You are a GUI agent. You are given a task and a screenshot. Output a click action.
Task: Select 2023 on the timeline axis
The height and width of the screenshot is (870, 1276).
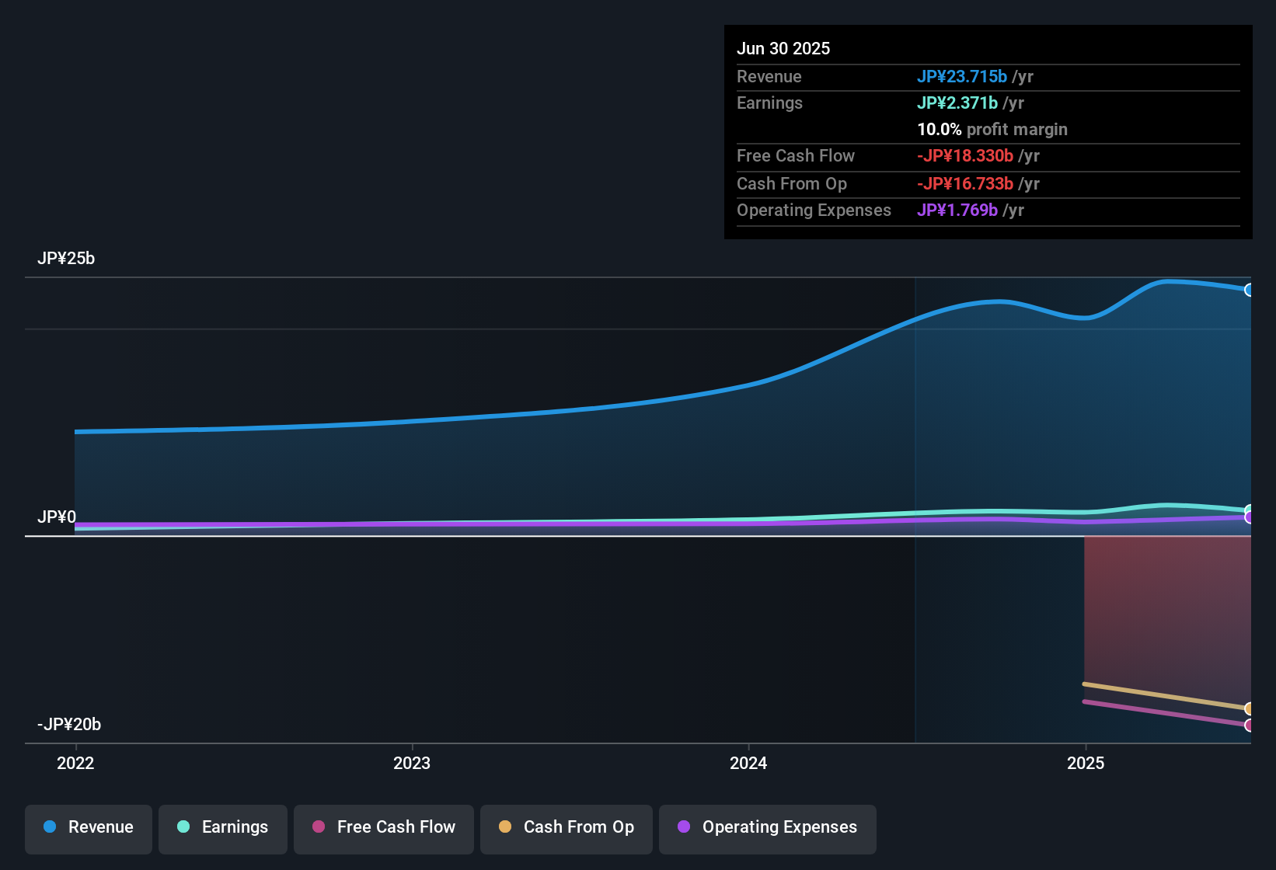pos(413,764)
